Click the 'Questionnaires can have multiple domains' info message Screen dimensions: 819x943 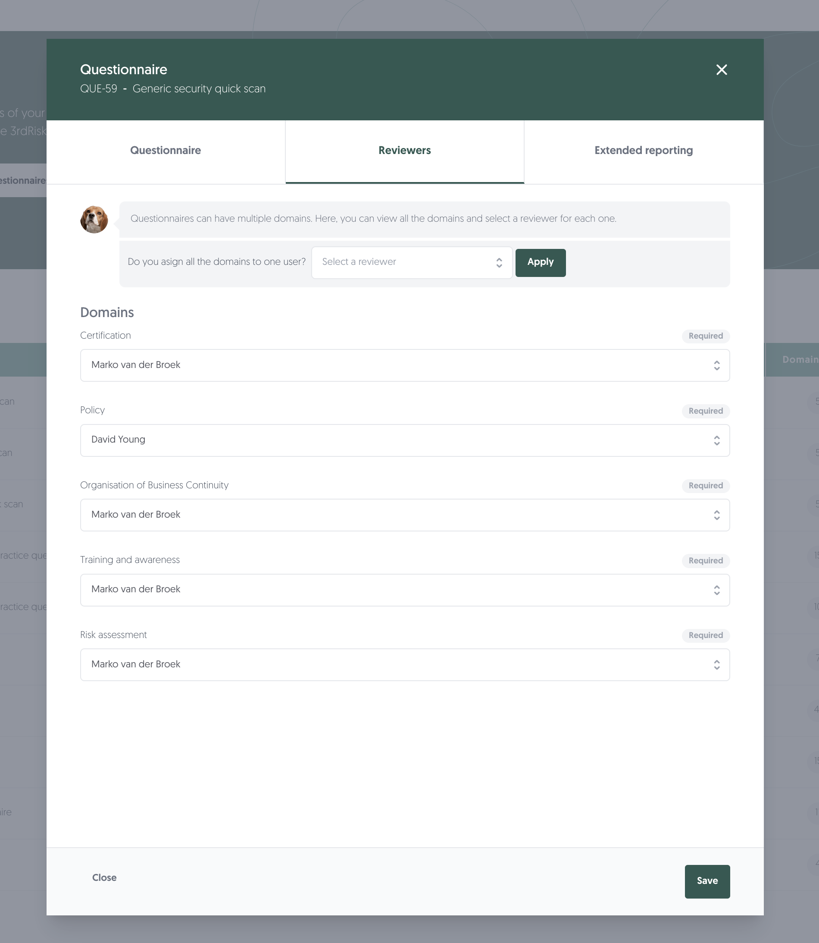click(373, 219)
